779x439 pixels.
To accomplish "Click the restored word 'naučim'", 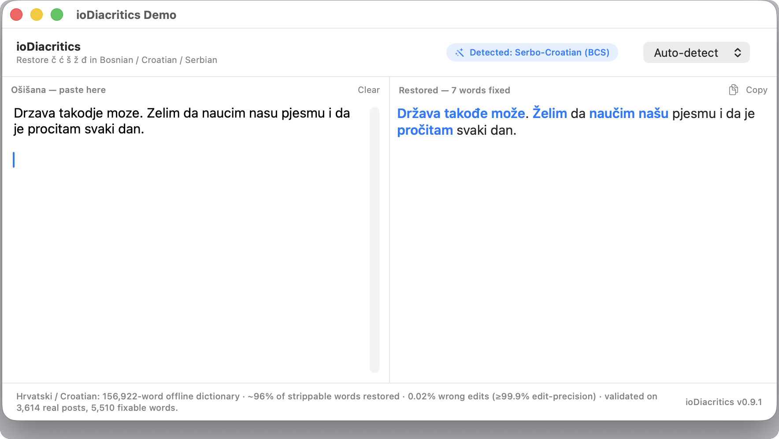I will click(x=612, y=114).
